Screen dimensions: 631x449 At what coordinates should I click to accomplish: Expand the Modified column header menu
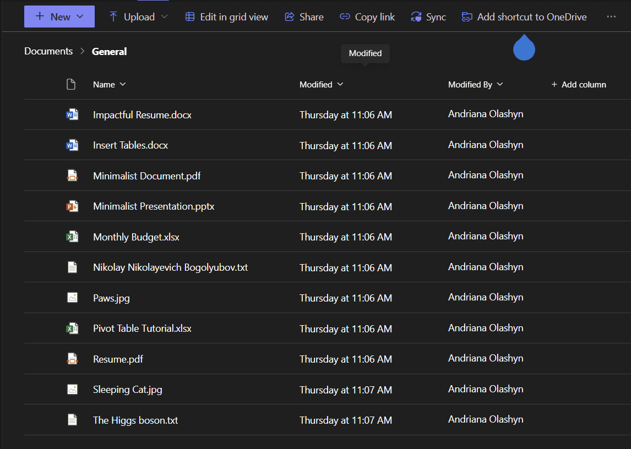click(322, 84)
